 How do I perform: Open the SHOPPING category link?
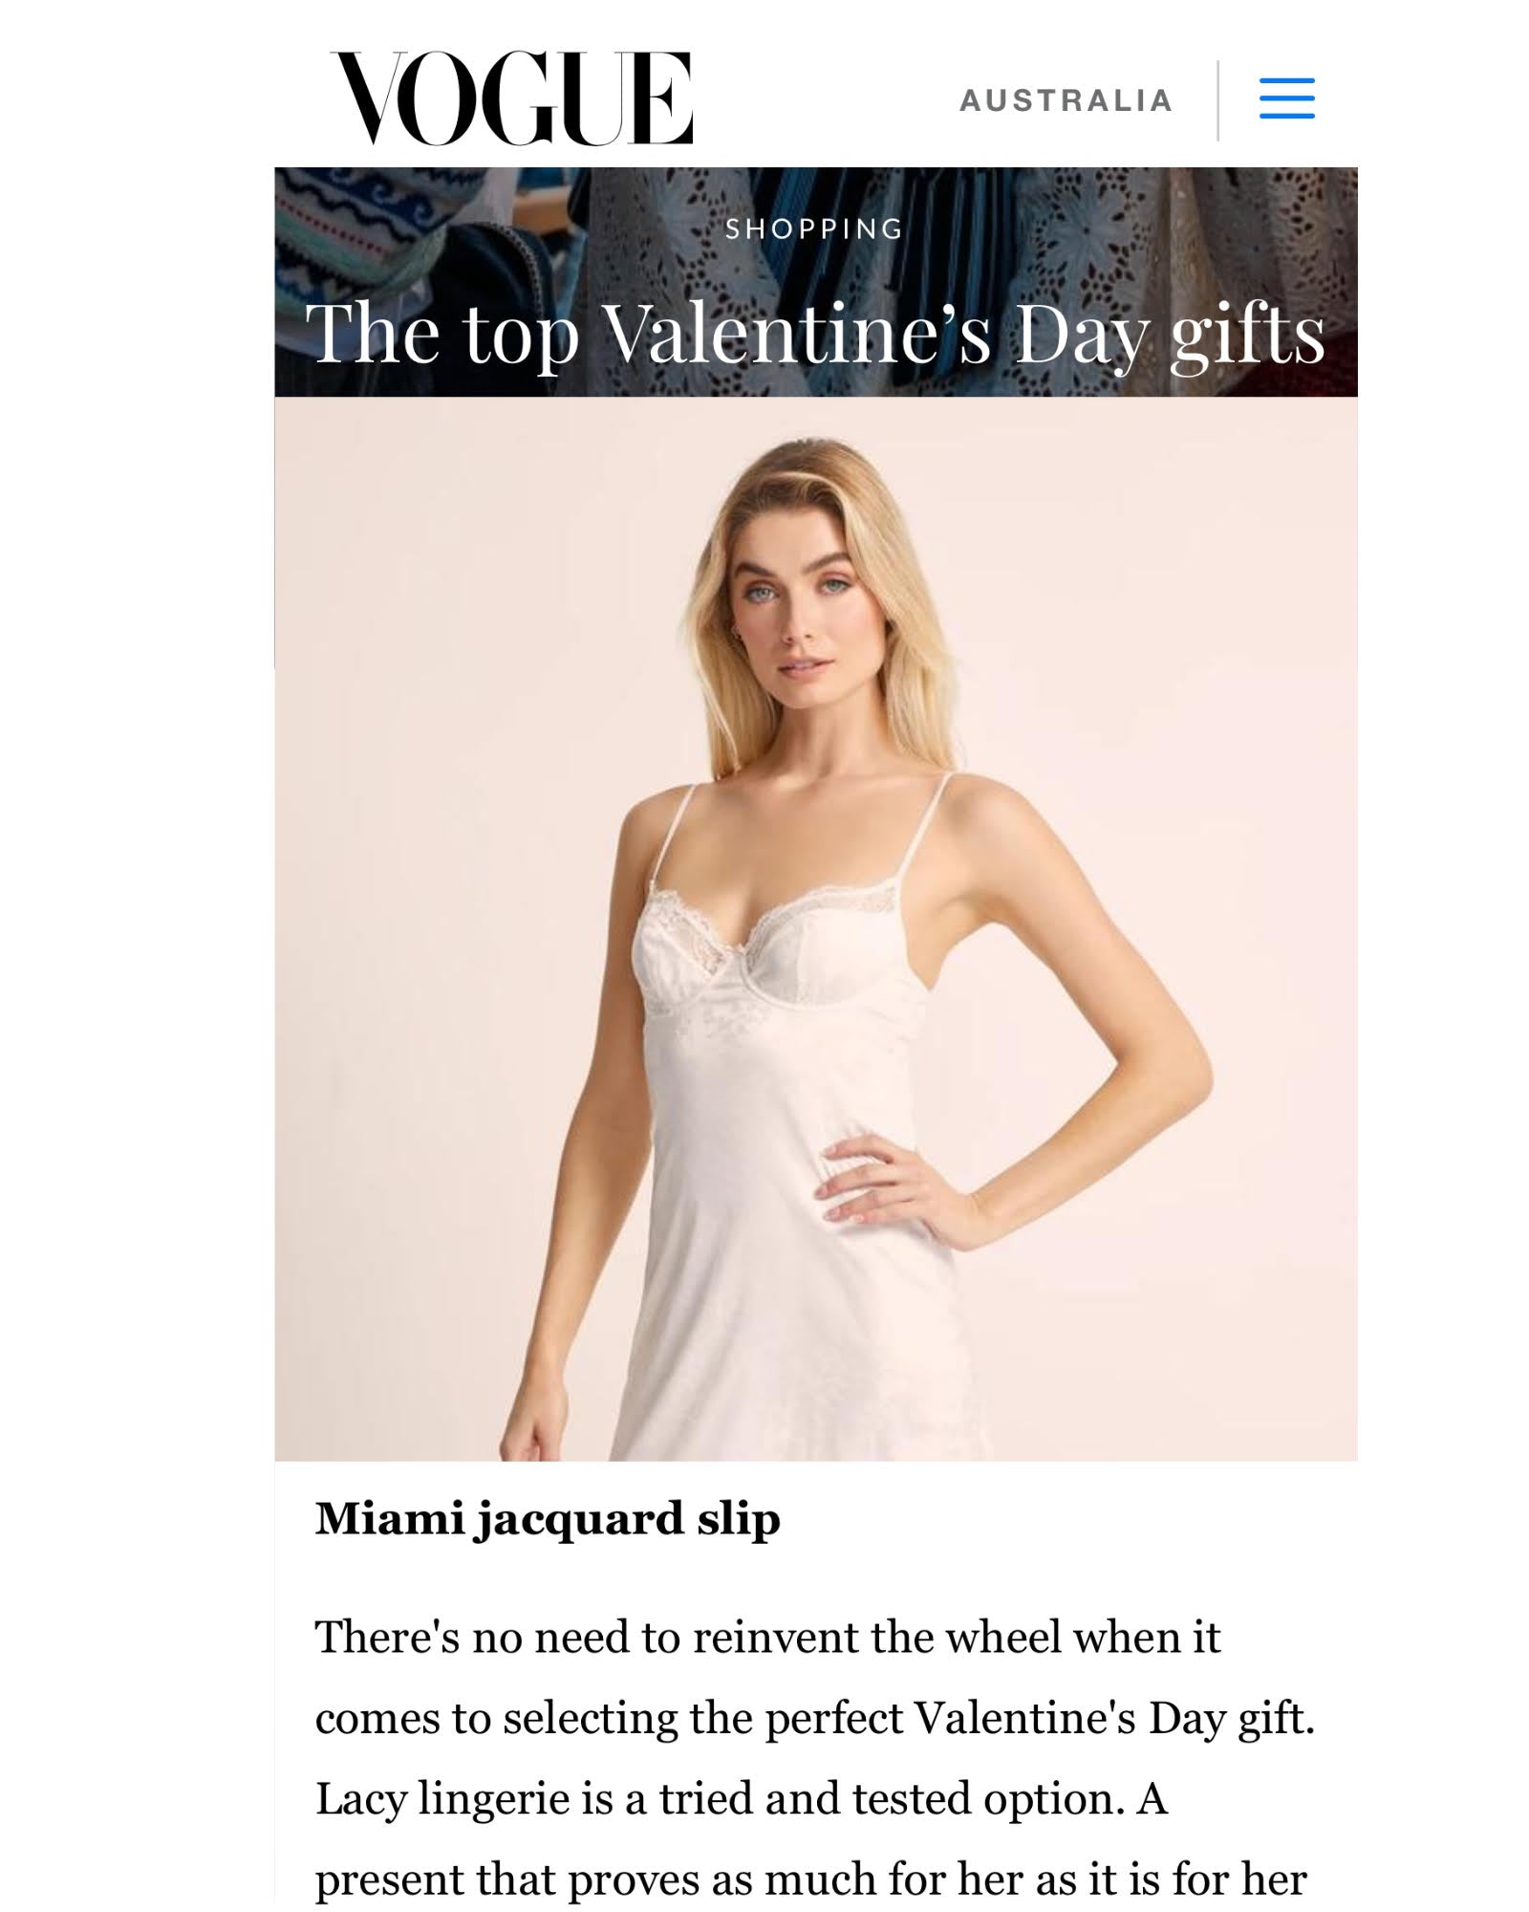(814, 229)
